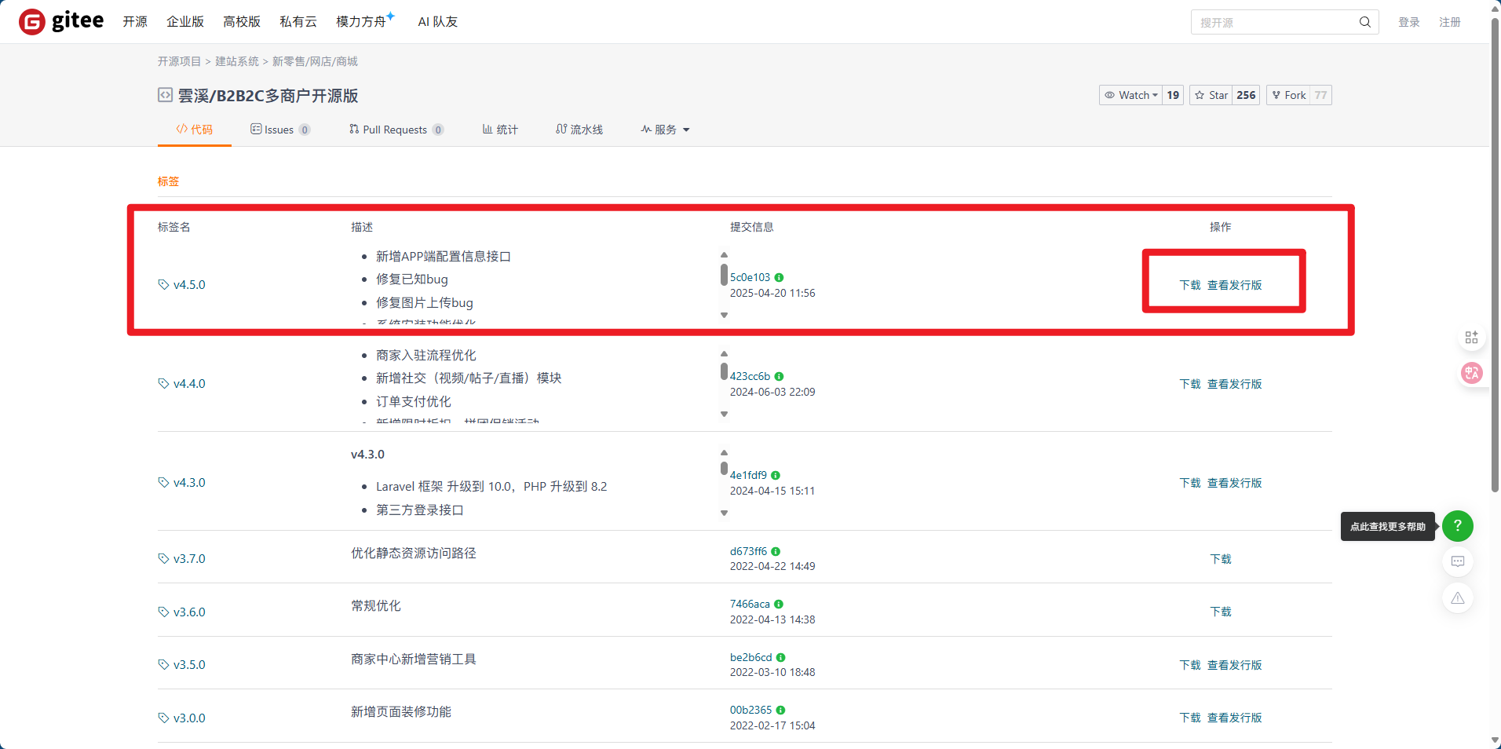1501x749 pixels.
Task: Click the v3.0.0 tag icon
Action: pyautogui.click(x=163, y=718)
